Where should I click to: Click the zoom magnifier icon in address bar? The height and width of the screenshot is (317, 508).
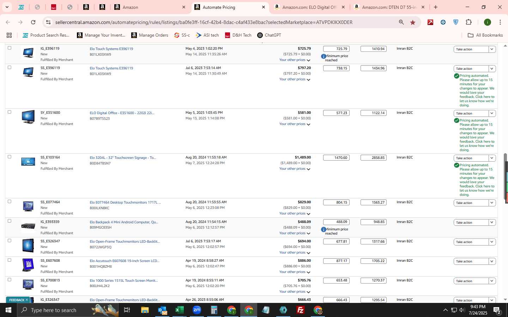point(401,22)
